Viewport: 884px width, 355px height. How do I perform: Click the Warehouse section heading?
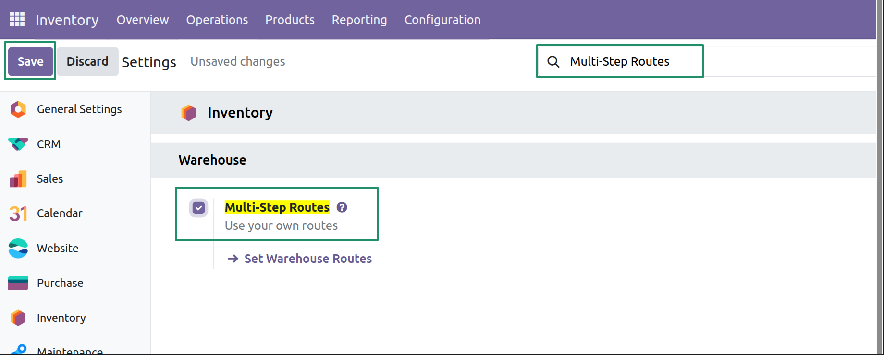212,160
